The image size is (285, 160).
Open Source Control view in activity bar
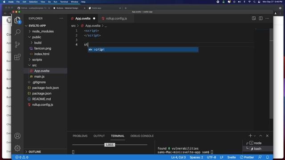[x=17, y=44]
